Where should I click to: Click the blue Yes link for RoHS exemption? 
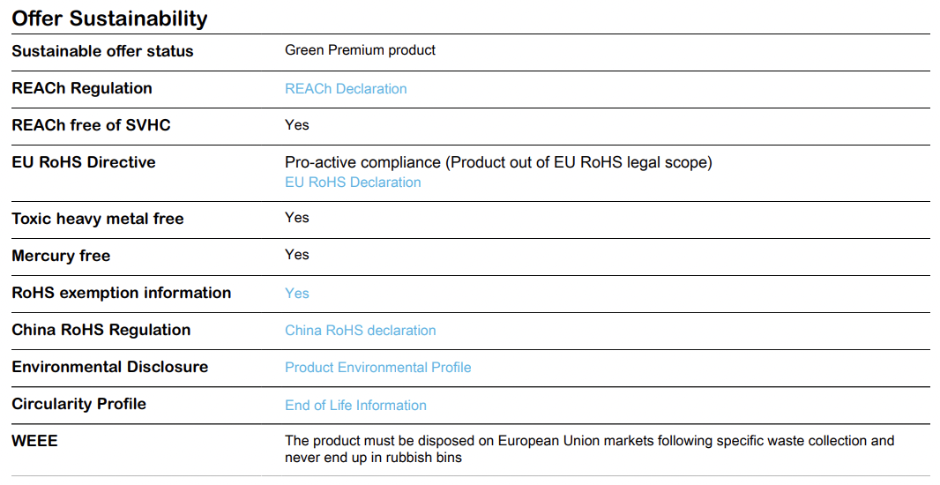(x=297, y=293)
